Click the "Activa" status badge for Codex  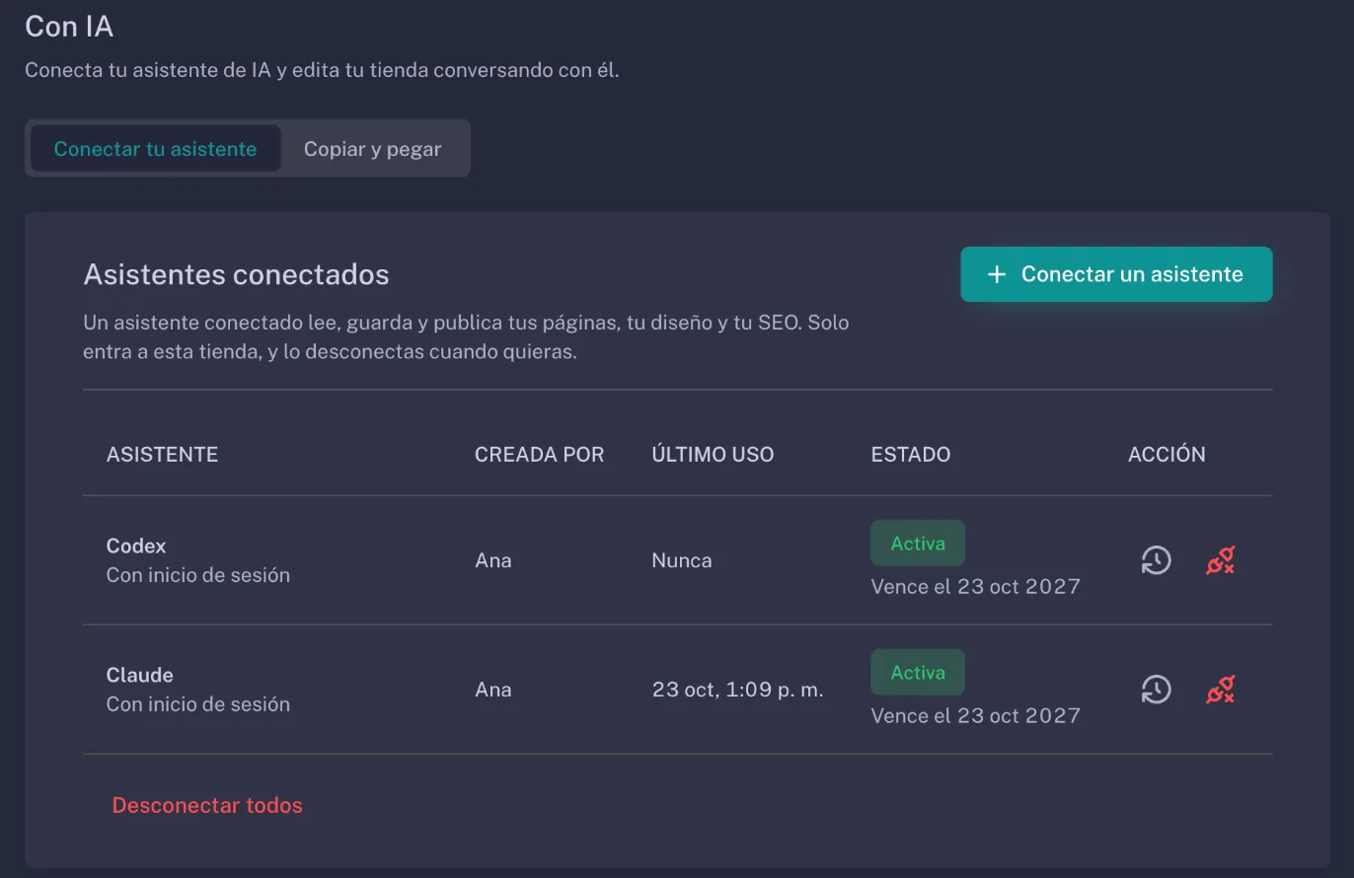point(918,543)
